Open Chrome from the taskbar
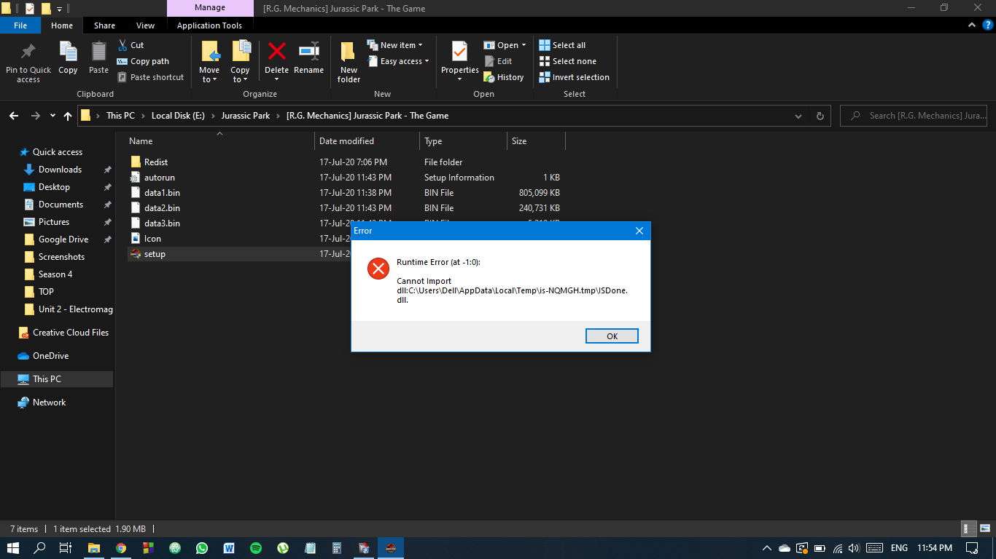 pyautogui.click(x=121, y=548)
